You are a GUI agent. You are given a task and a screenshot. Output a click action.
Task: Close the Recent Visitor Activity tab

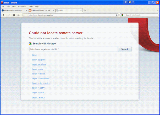(x=26, y=10)
